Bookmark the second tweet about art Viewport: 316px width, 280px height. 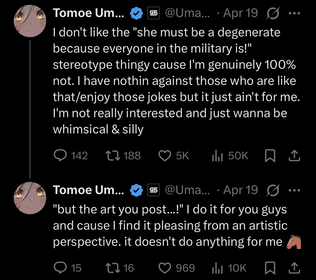tap(270, 268)
